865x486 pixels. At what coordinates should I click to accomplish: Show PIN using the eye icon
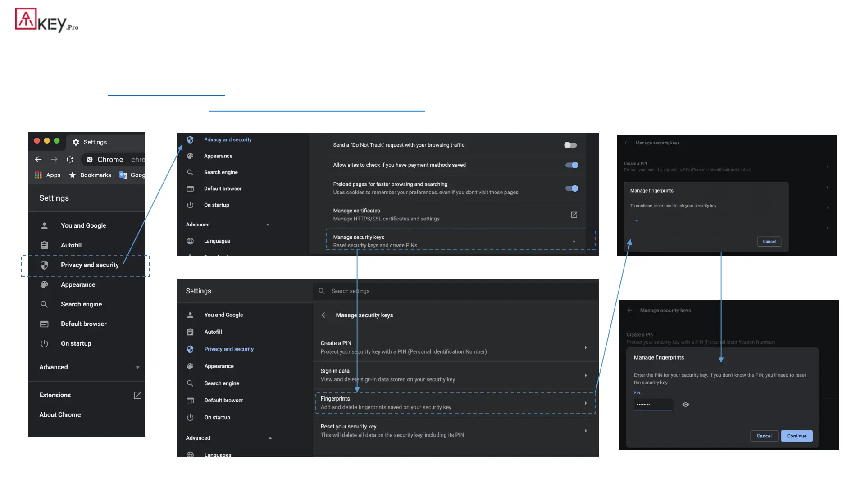[x=685, y=405]
